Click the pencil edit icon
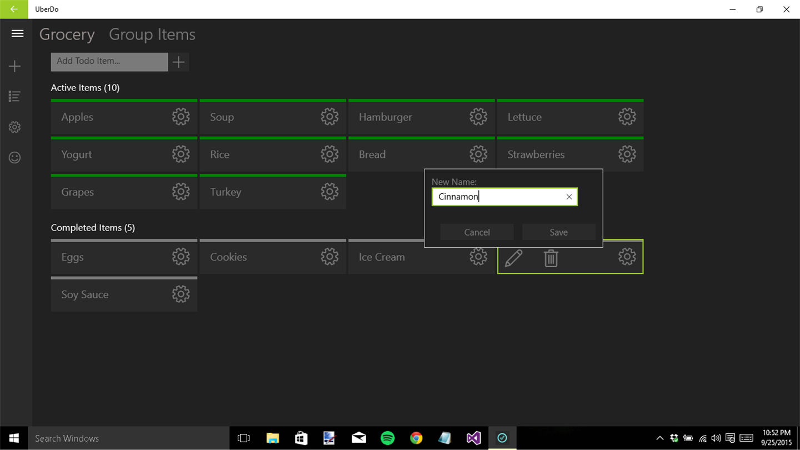 point(513,258)
